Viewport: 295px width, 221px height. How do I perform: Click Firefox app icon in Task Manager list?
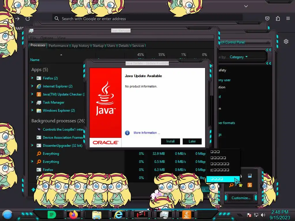pos(39,78)
